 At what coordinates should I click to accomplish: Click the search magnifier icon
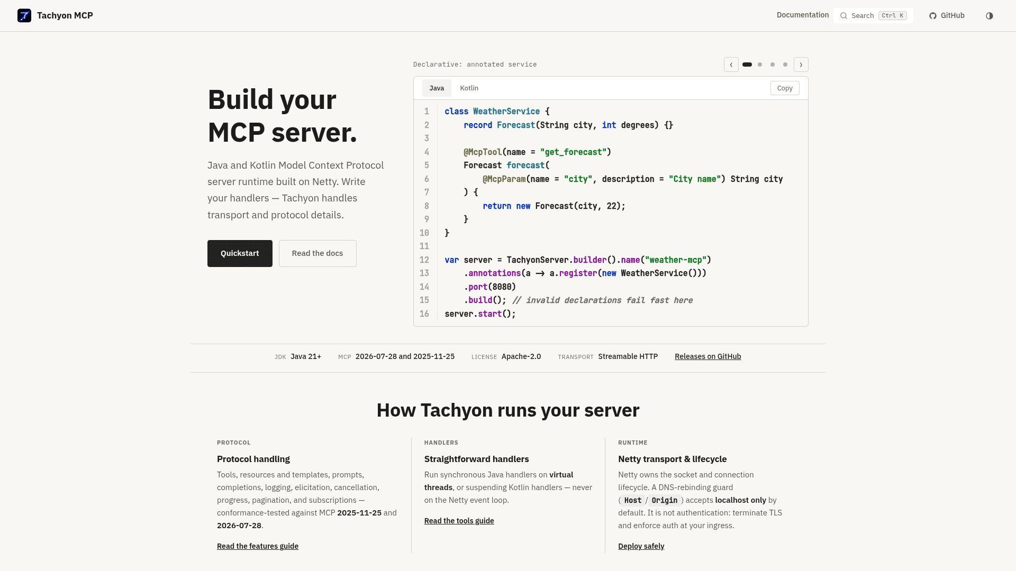843,16
